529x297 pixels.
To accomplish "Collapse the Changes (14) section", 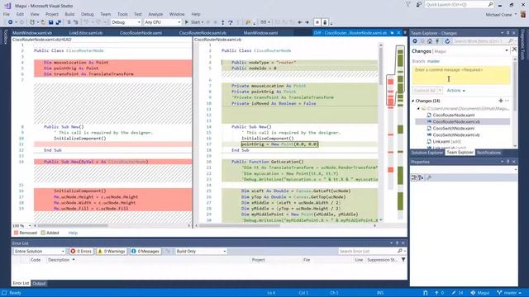I will click(413, 101).
